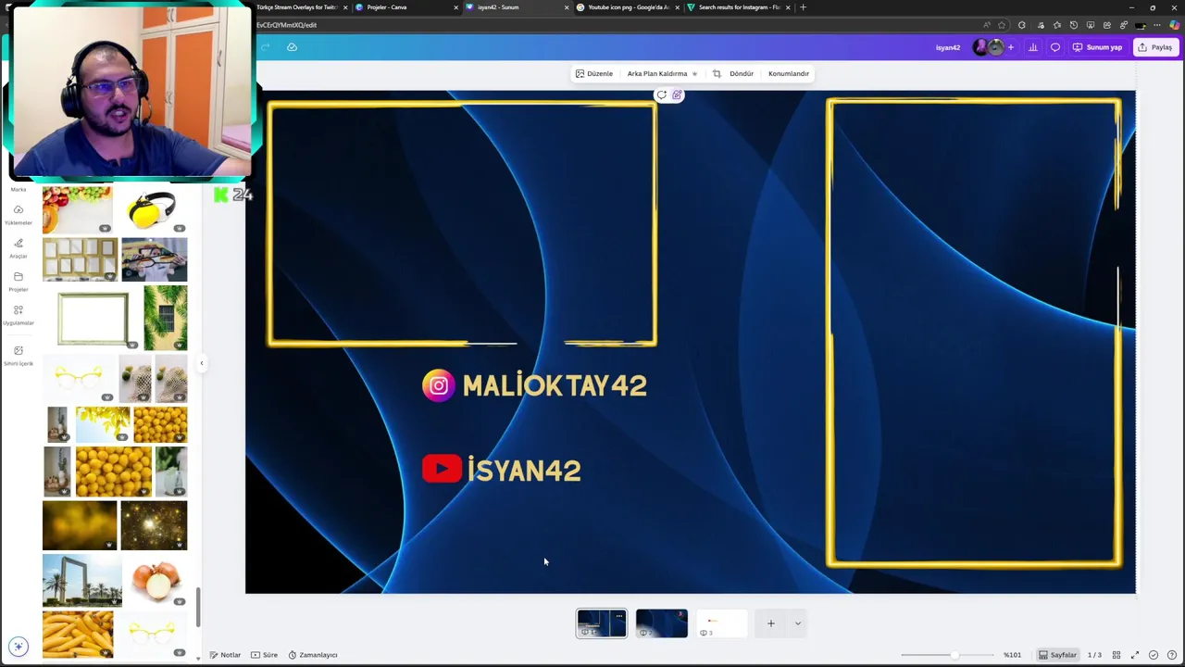Select MALIOKTAY42 text on canvas

554,386
